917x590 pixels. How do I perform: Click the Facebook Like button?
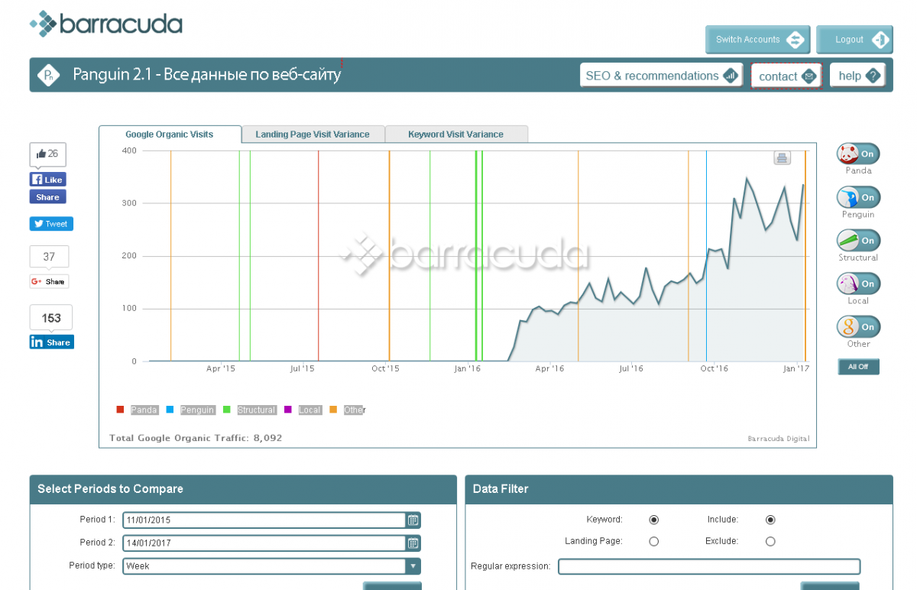47,180
